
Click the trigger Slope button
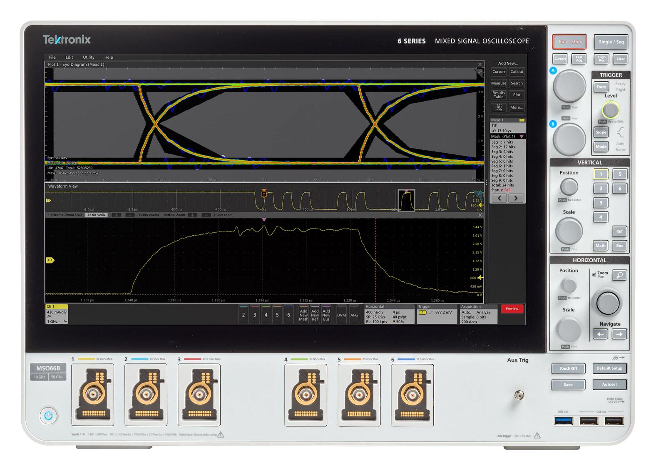coord(601,132)
